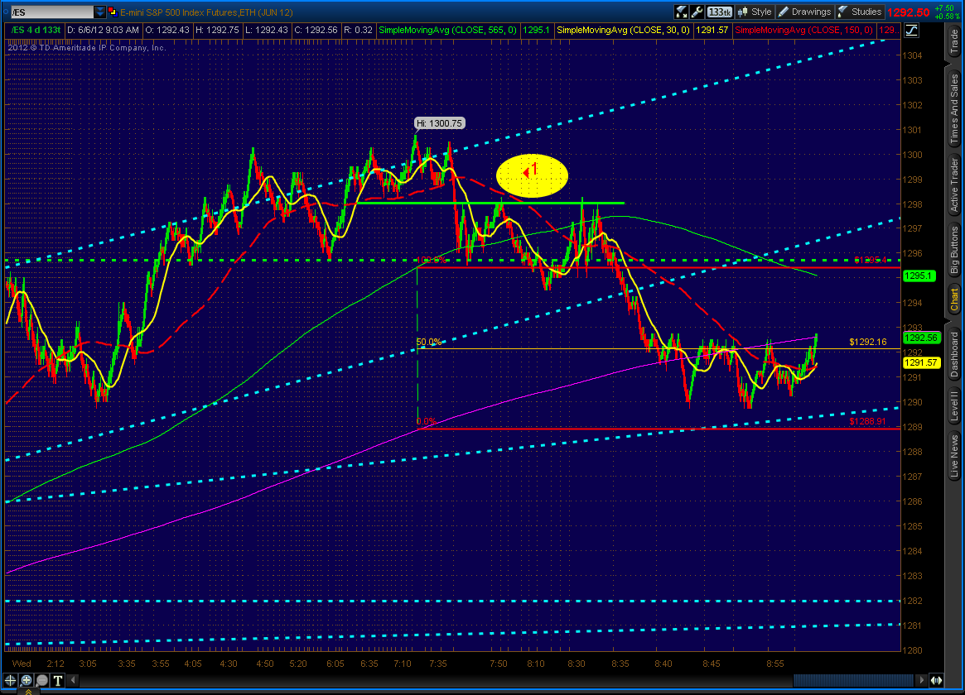This screenshot has width=965, height=695.
Task: Open the Level II side tab
Action: (x=954, y=406)
